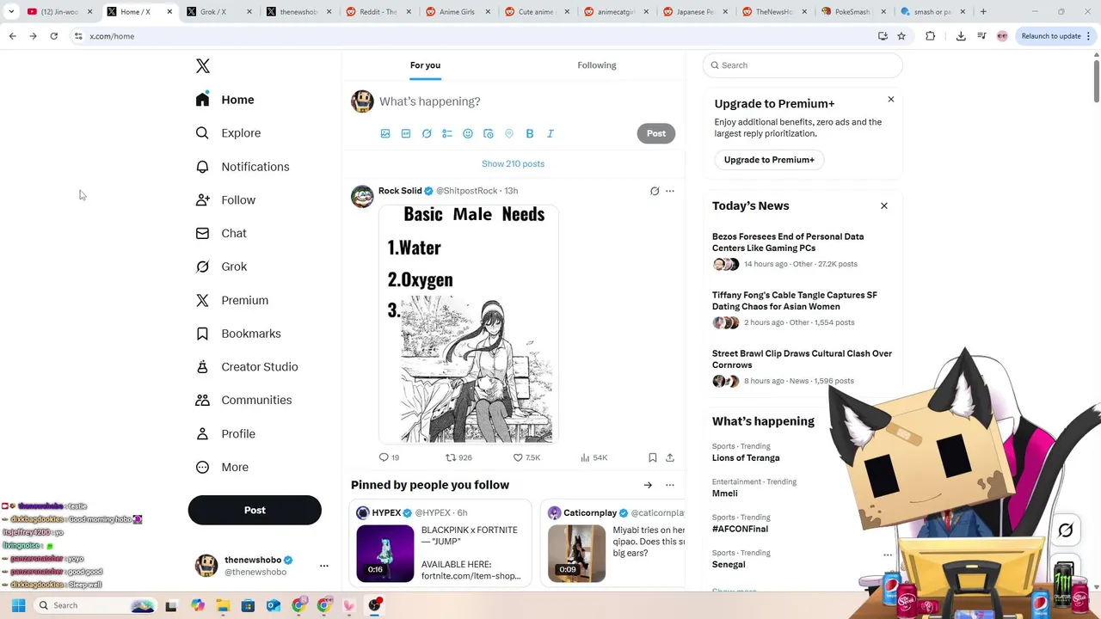Open Lions of Teranga trend

coord(746,458)
